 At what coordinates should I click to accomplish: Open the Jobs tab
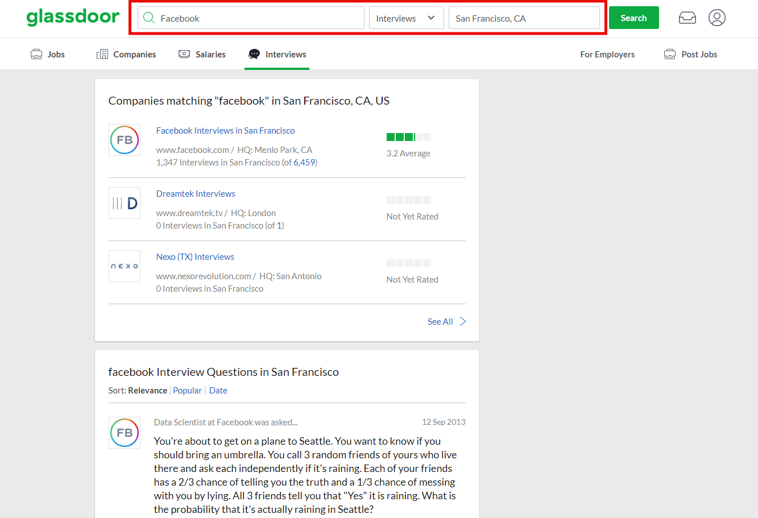click(x=48, y=54)
